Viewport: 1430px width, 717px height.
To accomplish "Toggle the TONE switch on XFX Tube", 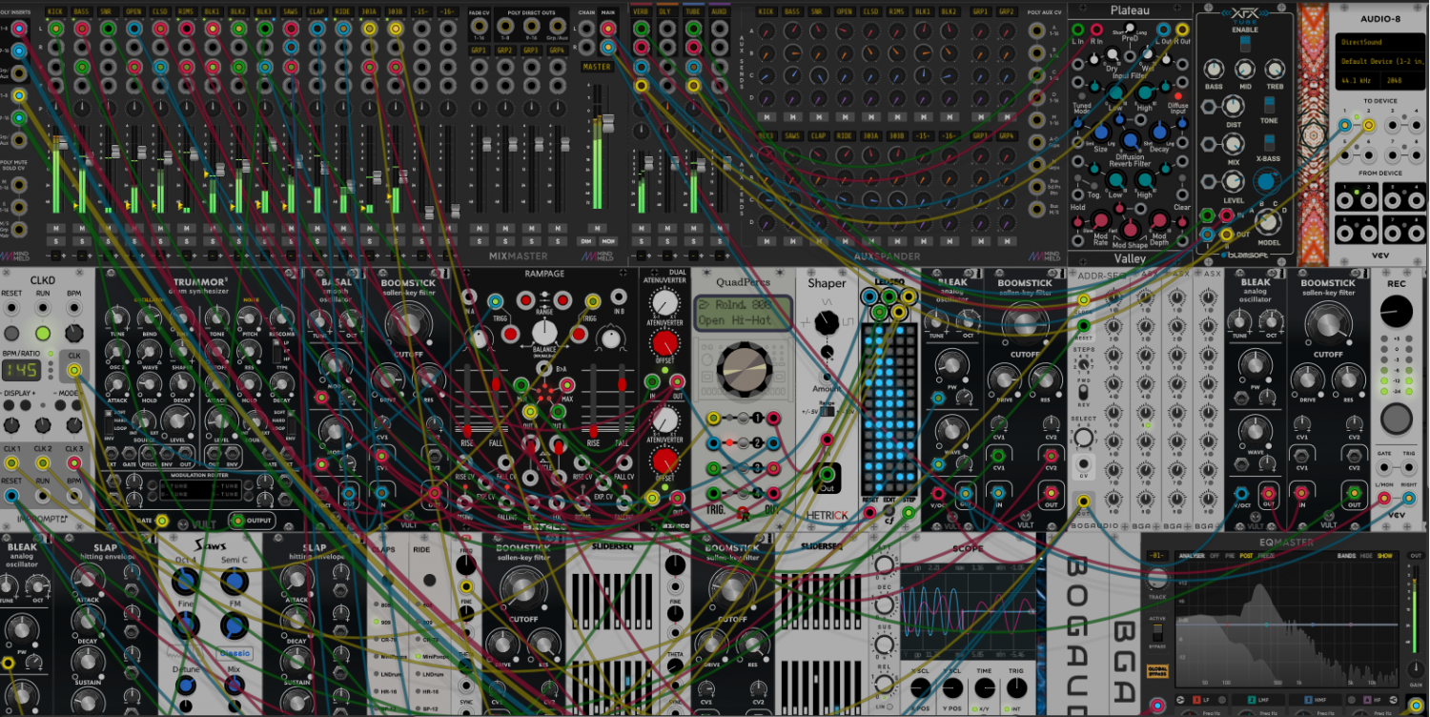I will 1269,104.
